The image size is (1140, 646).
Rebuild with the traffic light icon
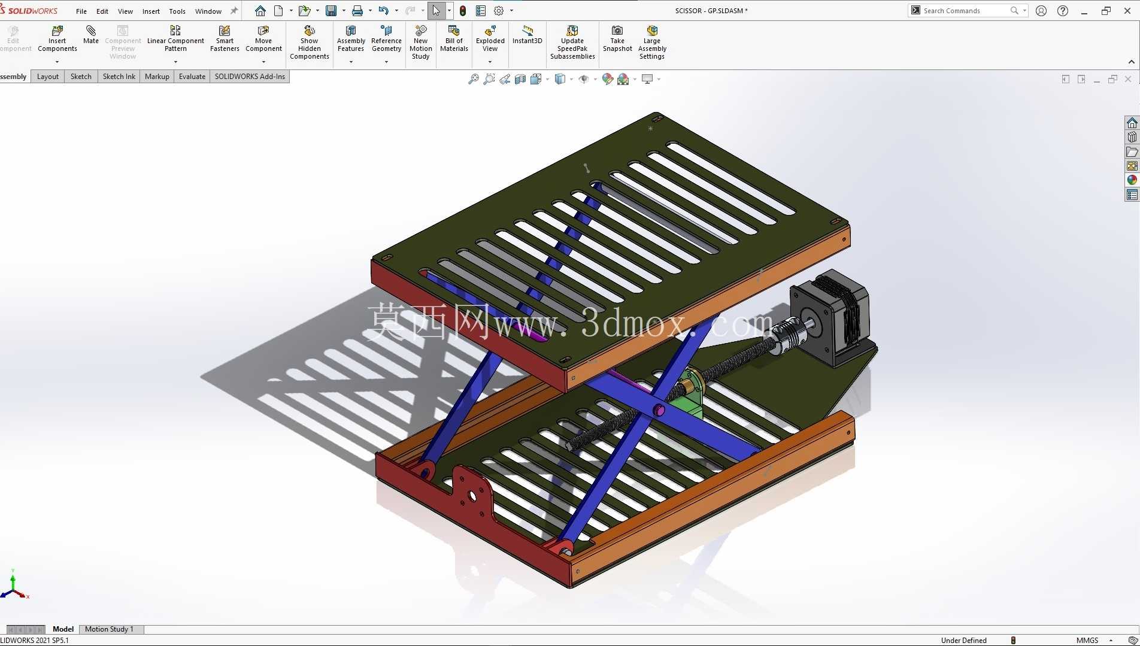[463, 11]
